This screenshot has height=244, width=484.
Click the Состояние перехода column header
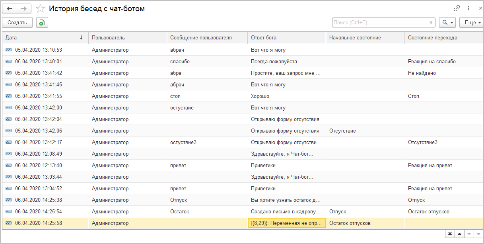point(437,38)
